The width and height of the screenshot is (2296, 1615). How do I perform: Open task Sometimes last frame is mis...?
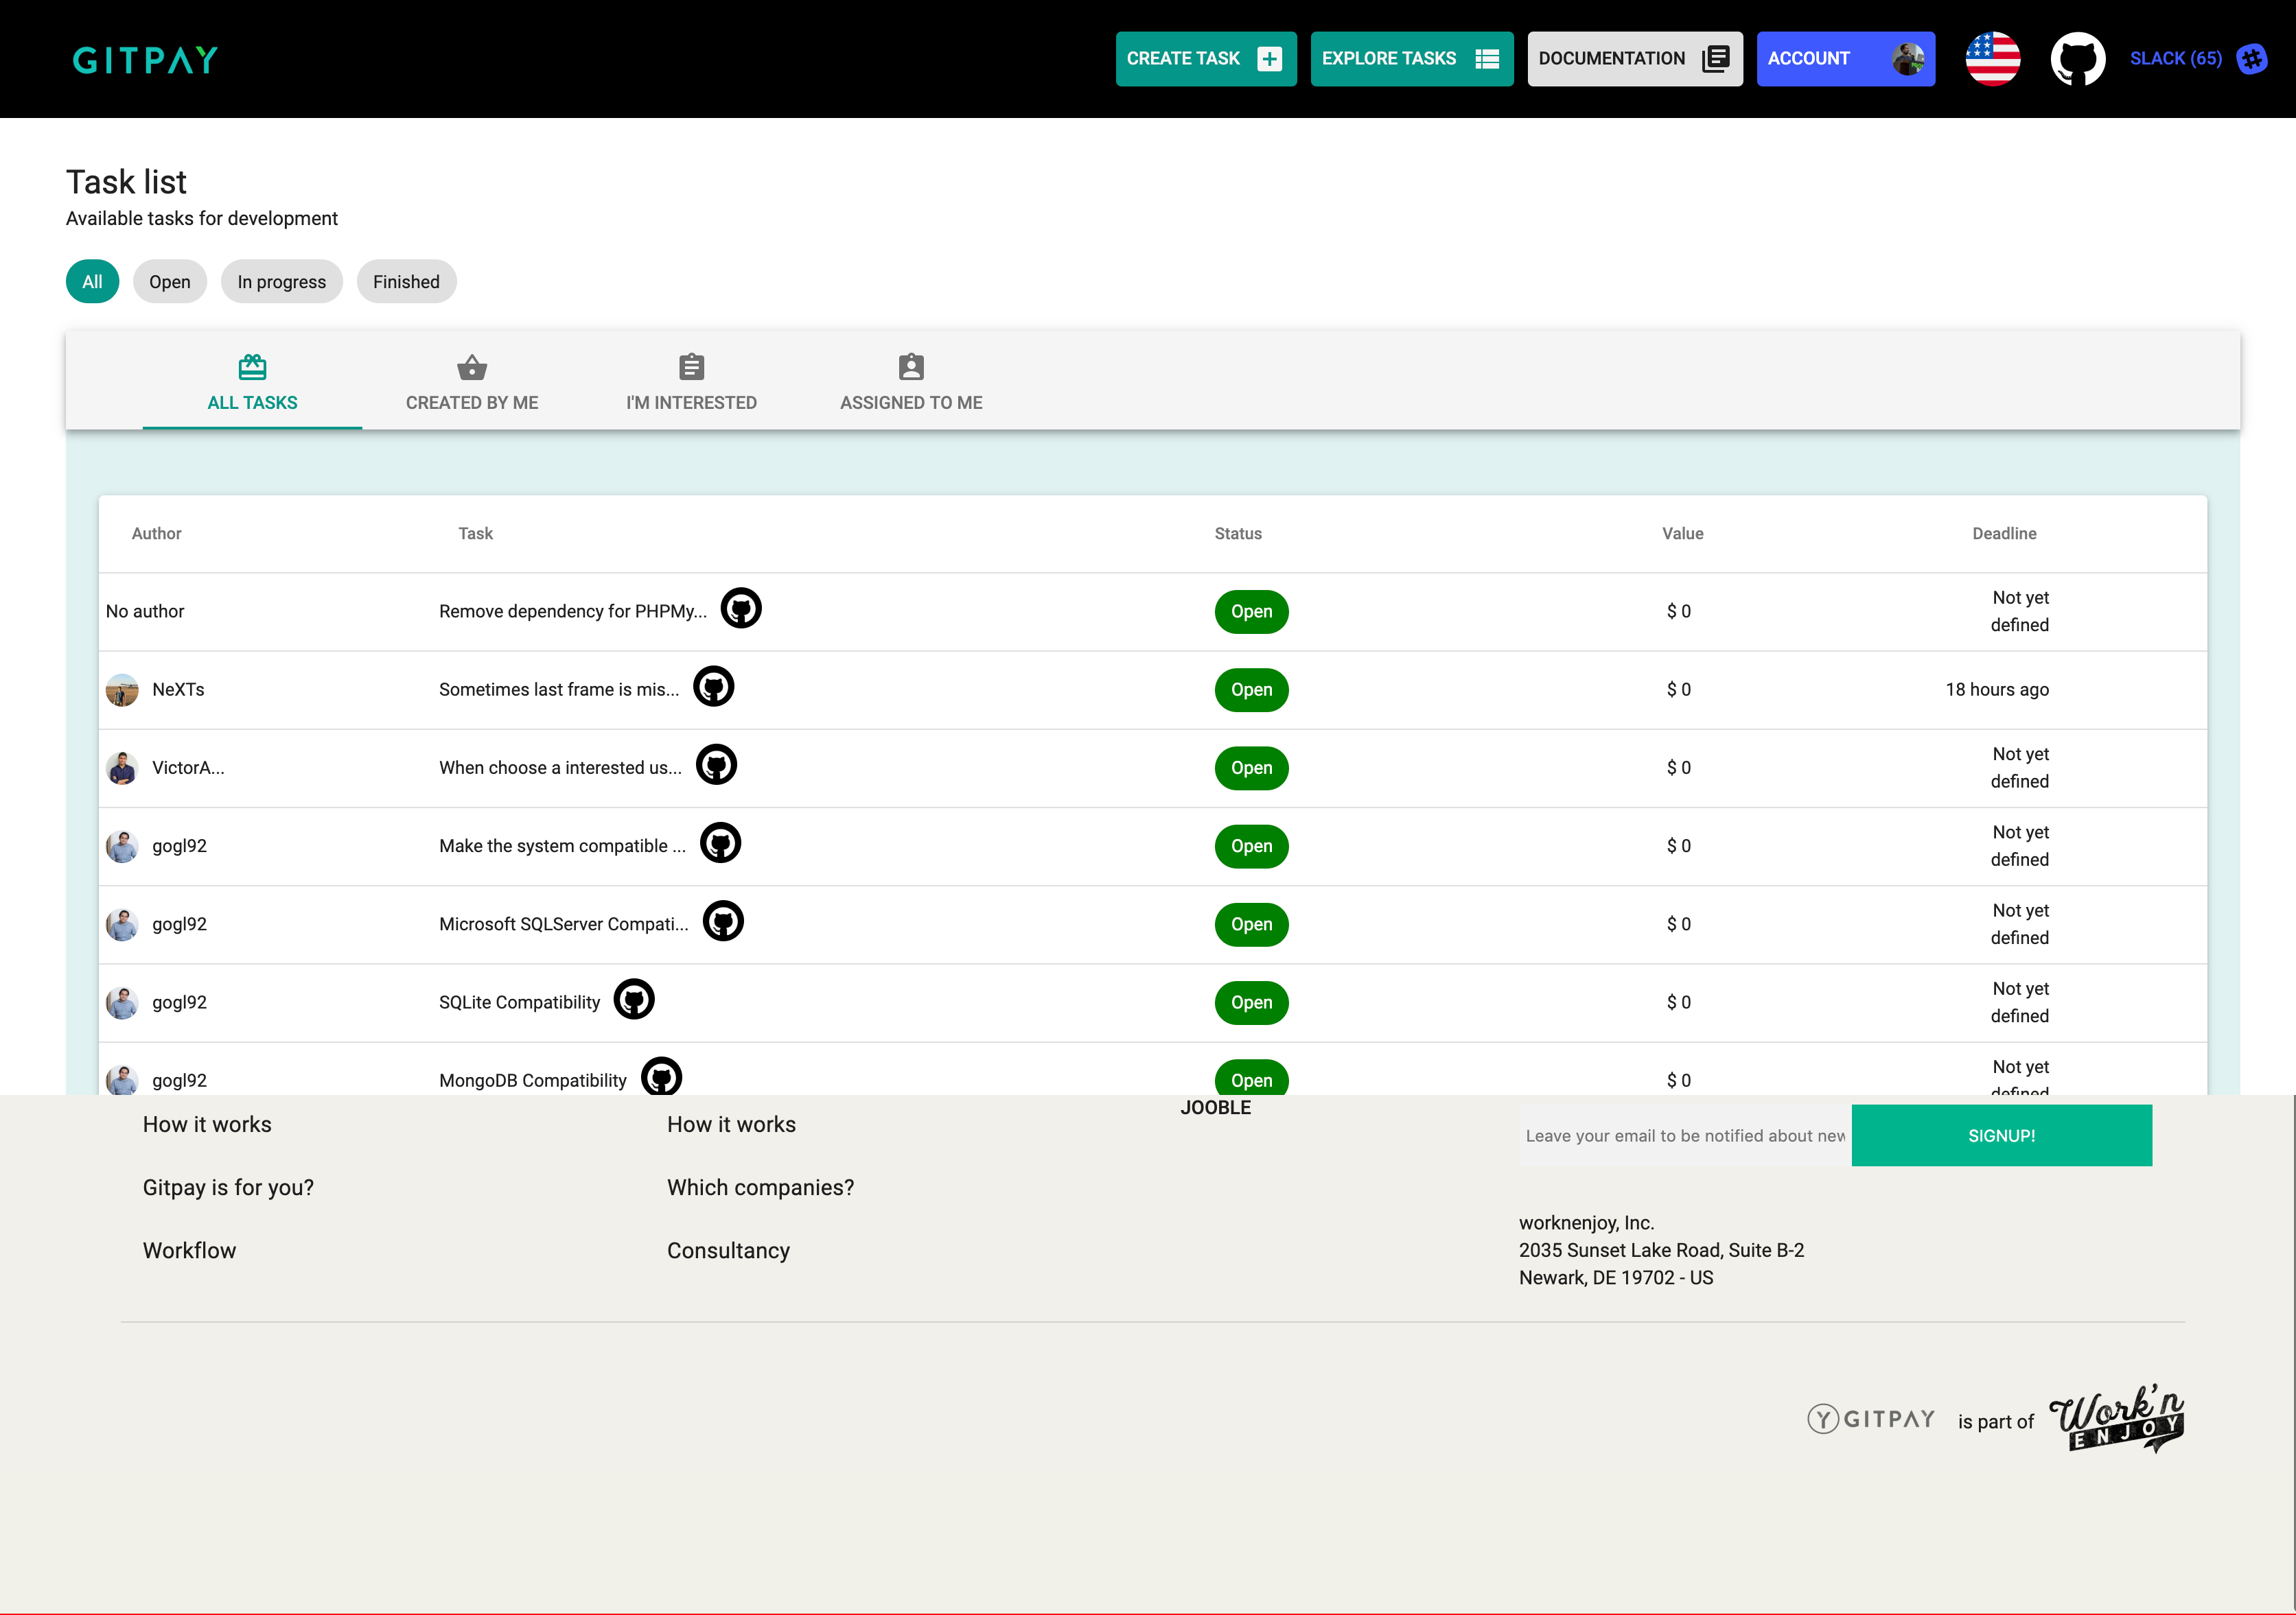(x=559, y=689)
